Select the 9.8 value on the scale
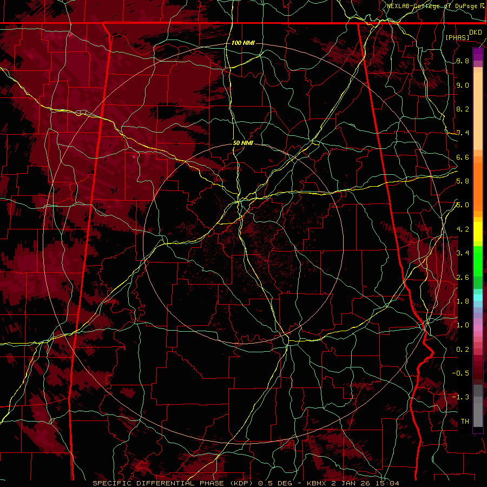 [x=463, y=61]
